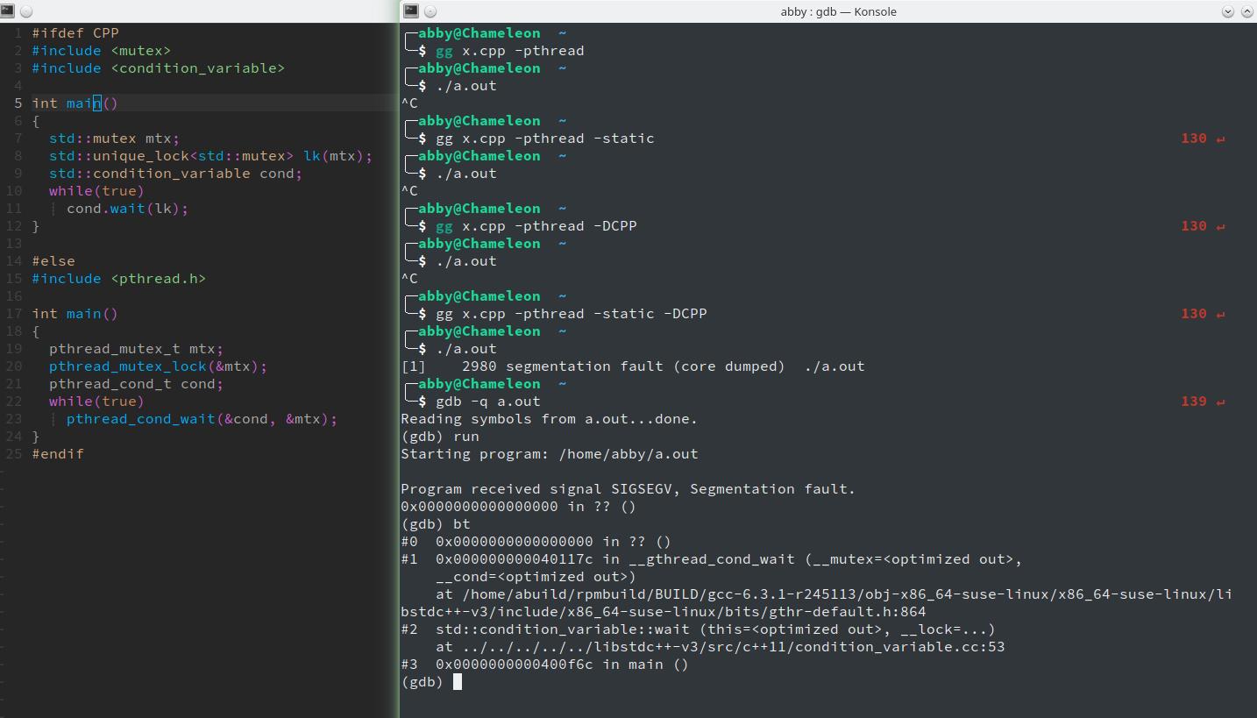
Task: Click the '#endif' directive line
Action: tap(58, 454)
